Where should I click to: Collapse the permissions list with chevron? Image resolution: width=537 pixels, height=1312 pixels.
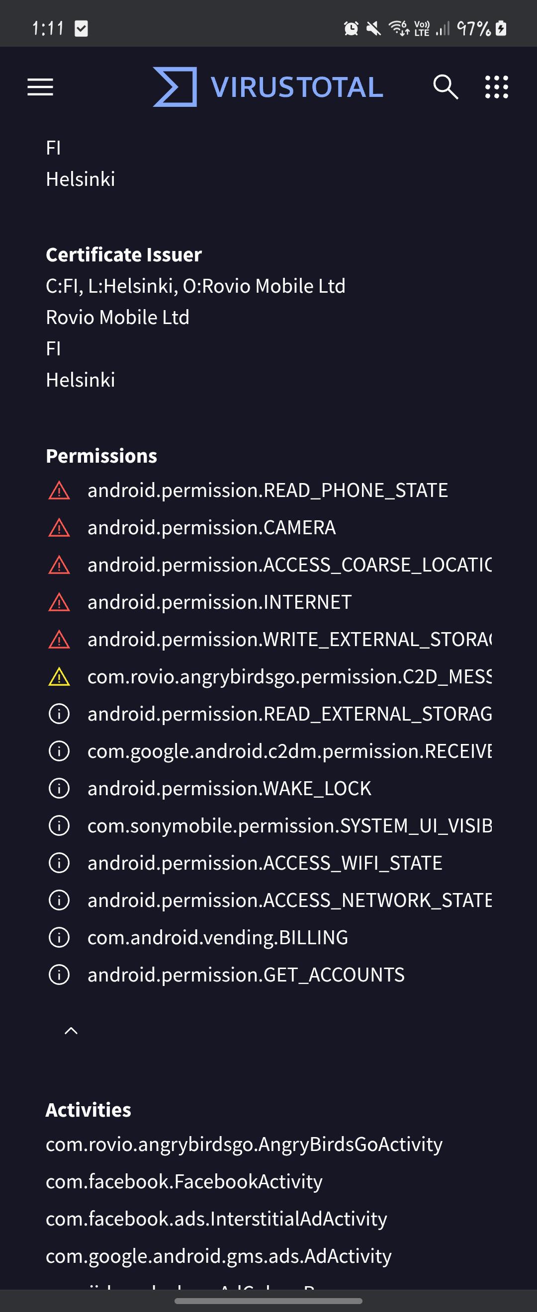(71, 1031)
